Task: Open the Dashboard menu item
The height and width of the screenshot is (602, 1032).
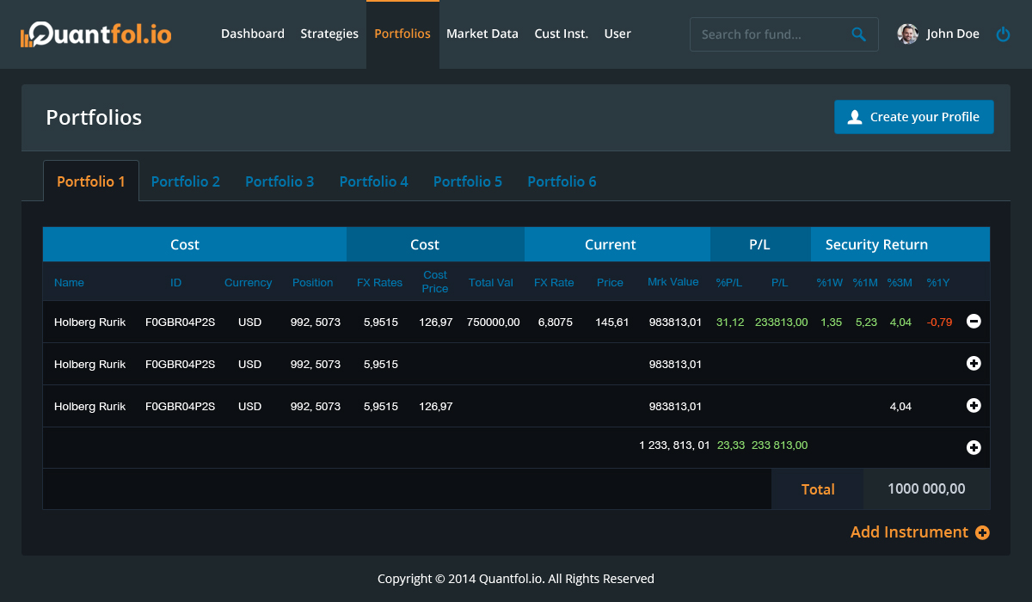Action: 252,34
